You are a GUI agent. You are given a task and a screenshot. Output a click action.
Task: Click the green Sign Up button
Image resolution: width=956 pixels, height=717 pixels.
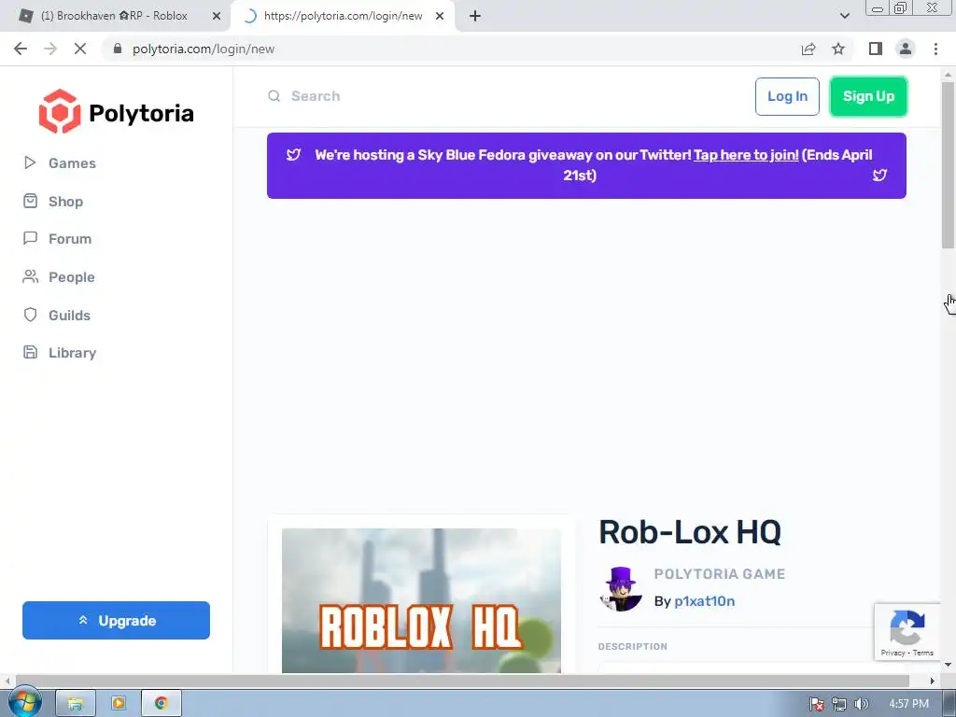click(868, 96)
